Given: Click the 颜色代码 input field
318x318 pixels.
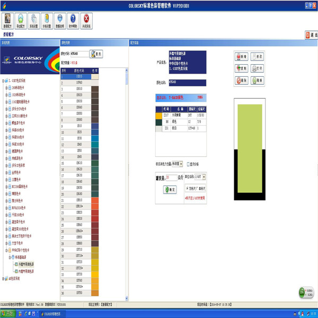Looking at the screenshot, I should point(80,54).
